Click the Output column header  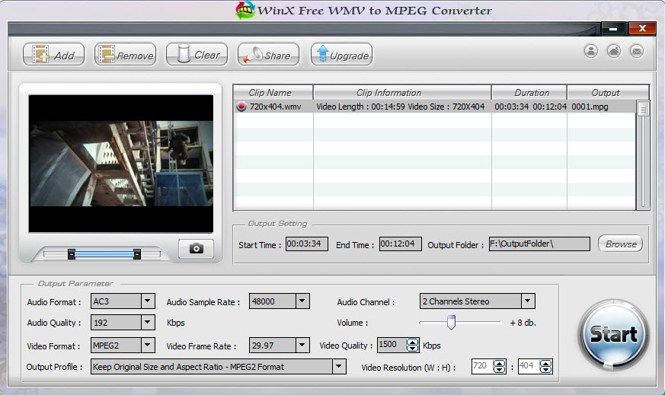(x=608, y=92)
